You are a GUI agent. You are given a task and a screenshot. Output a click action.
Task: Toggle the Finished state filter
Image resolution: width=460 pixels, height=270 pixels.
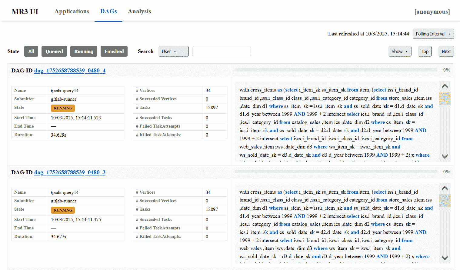tap(114, 51)
